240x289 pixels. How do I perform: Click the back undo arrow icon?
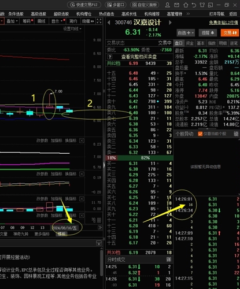click(194, 5)
